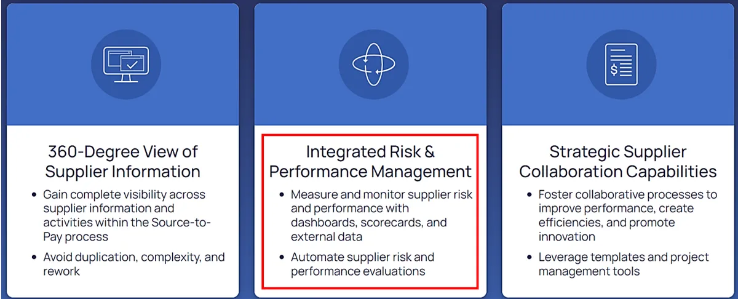The image size is (738, 299).
Task: Select the Integrated Risk & Performance Management heading
Action: pos(370,161)
